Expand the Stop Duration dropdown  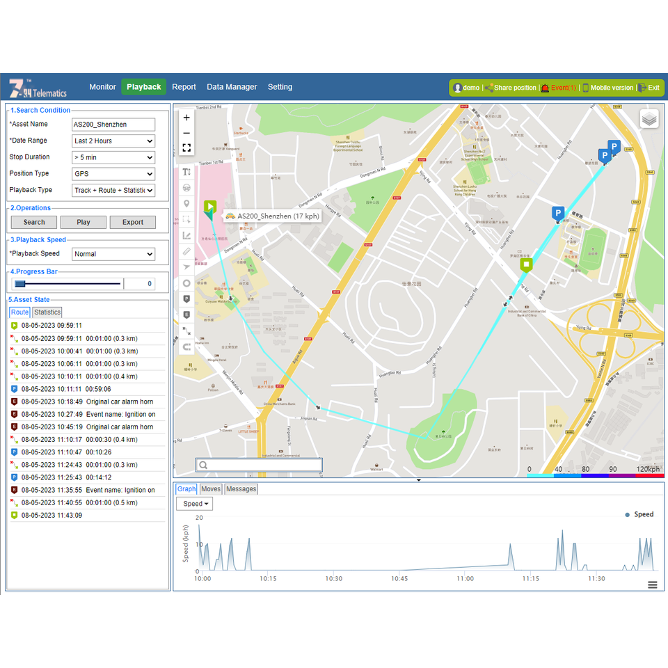[x=113, y=157]
